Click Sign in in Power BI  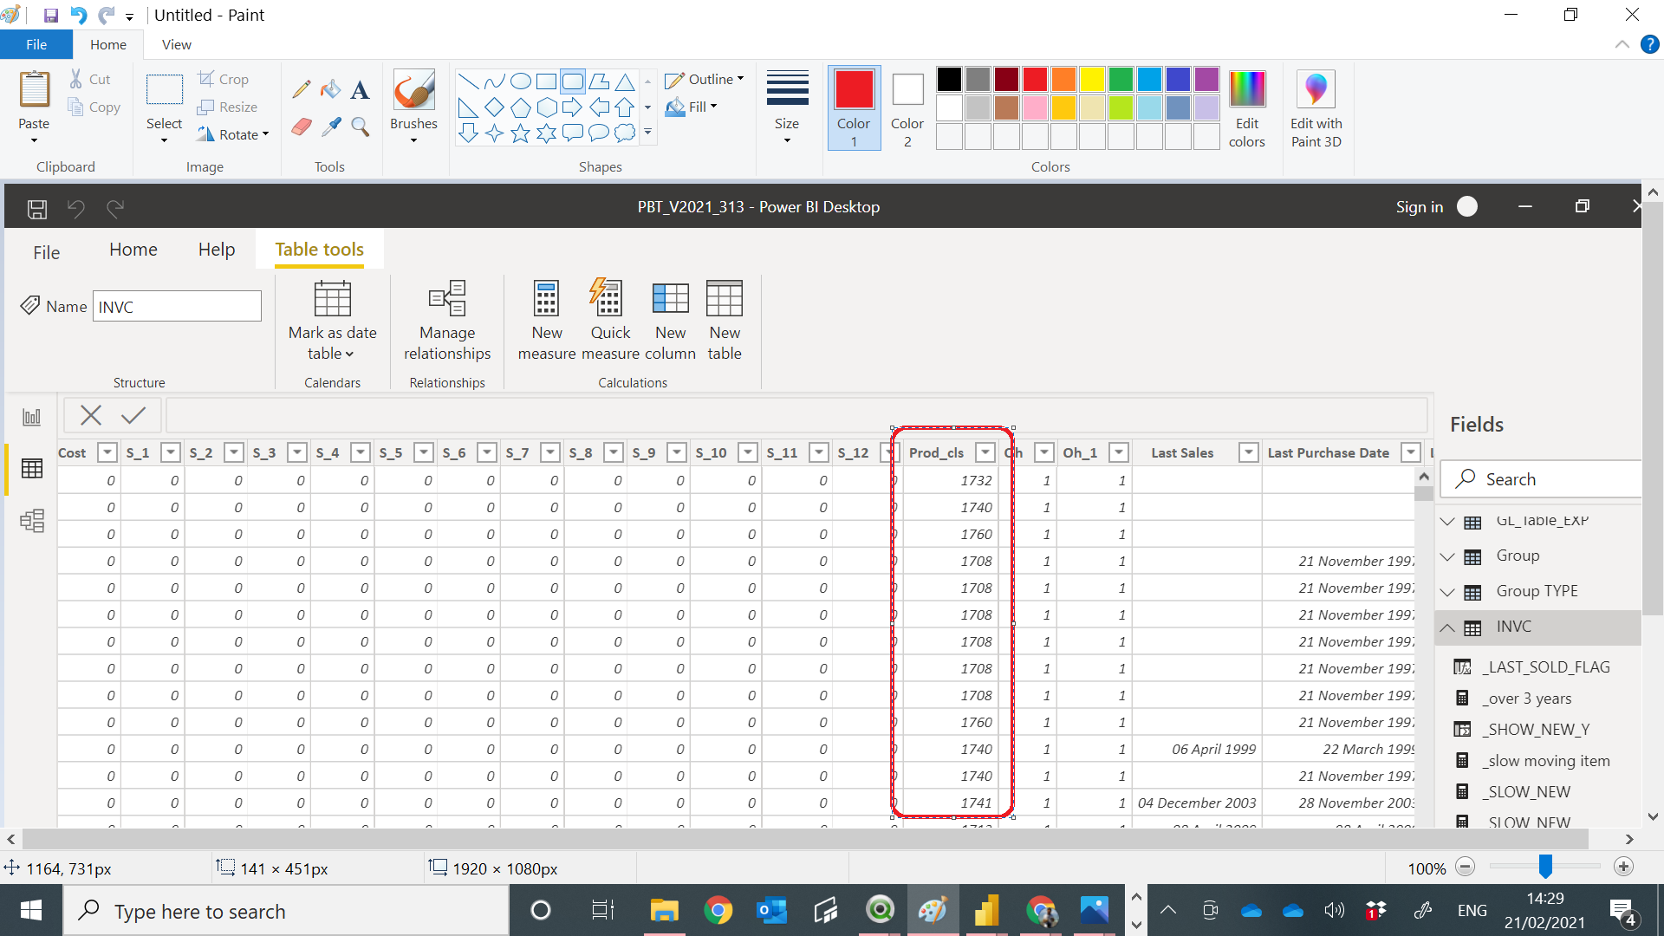[x=1420, y=207]
